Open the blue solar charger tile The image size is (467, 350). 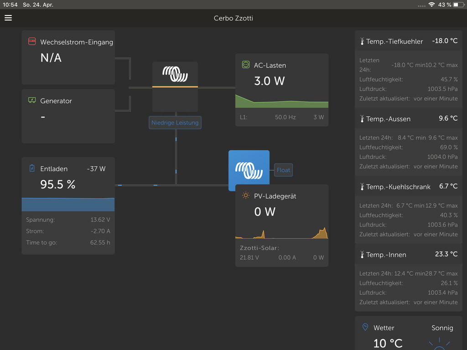[249, 168]
